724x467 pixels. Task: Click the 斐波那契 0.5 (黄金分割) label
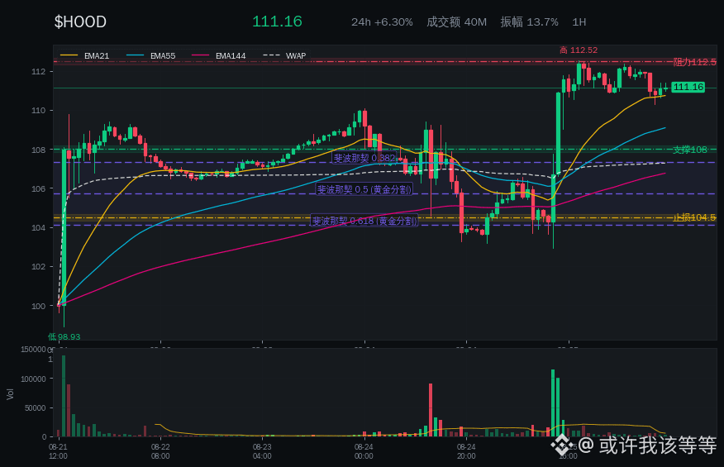click(364, 189)
